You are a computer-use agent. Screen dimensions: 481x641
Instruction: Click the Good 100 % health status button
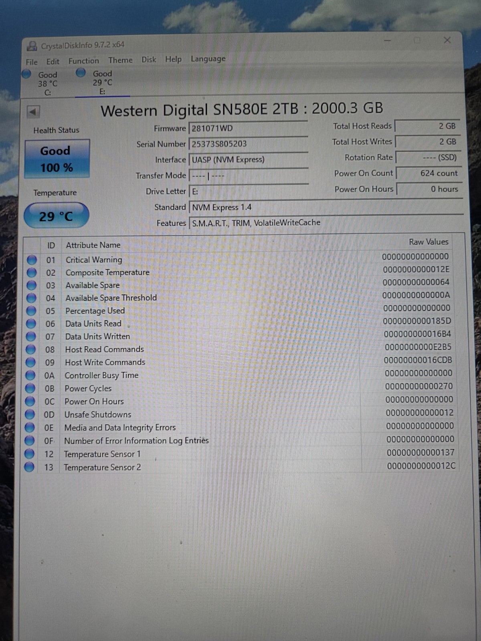[x=57, y=159]
